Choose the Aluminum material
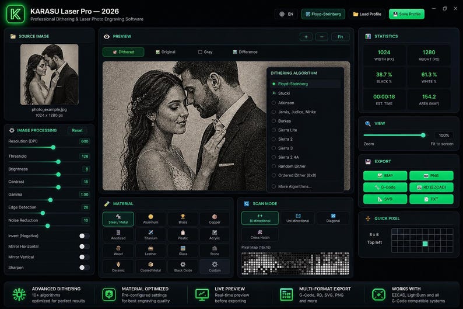 click(150, 219)
